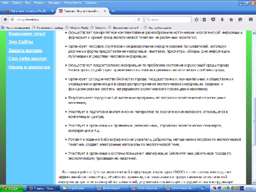Viewport: 256px width, 192px height.
Task: Bookmark this page with the star icon
Action: click(x=196, y=20)
